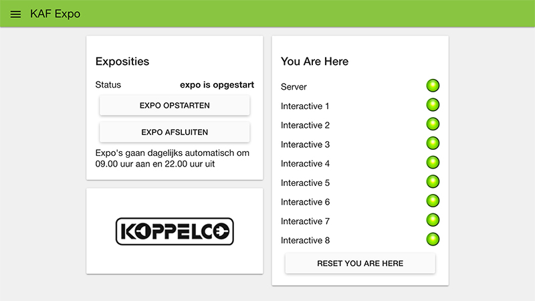535x301 pixels.
Task: Click the Interactive 5 status light
Action: (433, 182)
